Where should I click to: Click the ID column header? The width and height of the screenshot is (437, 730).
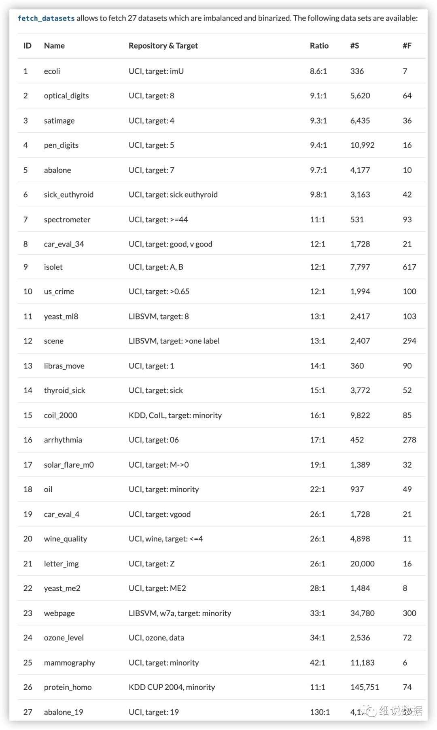[27, 46]
